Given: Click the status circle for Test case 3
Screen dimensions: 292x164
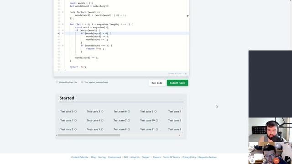Looking at the screenshot, I should click(x=102, y=112).
